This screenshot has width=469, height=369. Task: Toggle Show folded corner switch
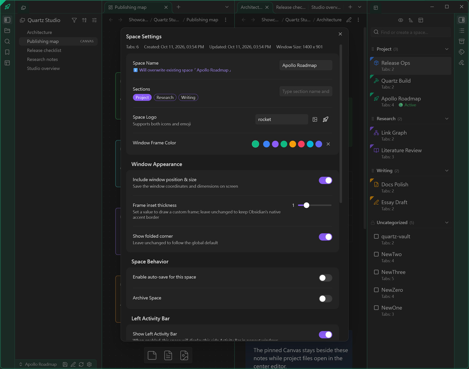[x=325, y=237]
